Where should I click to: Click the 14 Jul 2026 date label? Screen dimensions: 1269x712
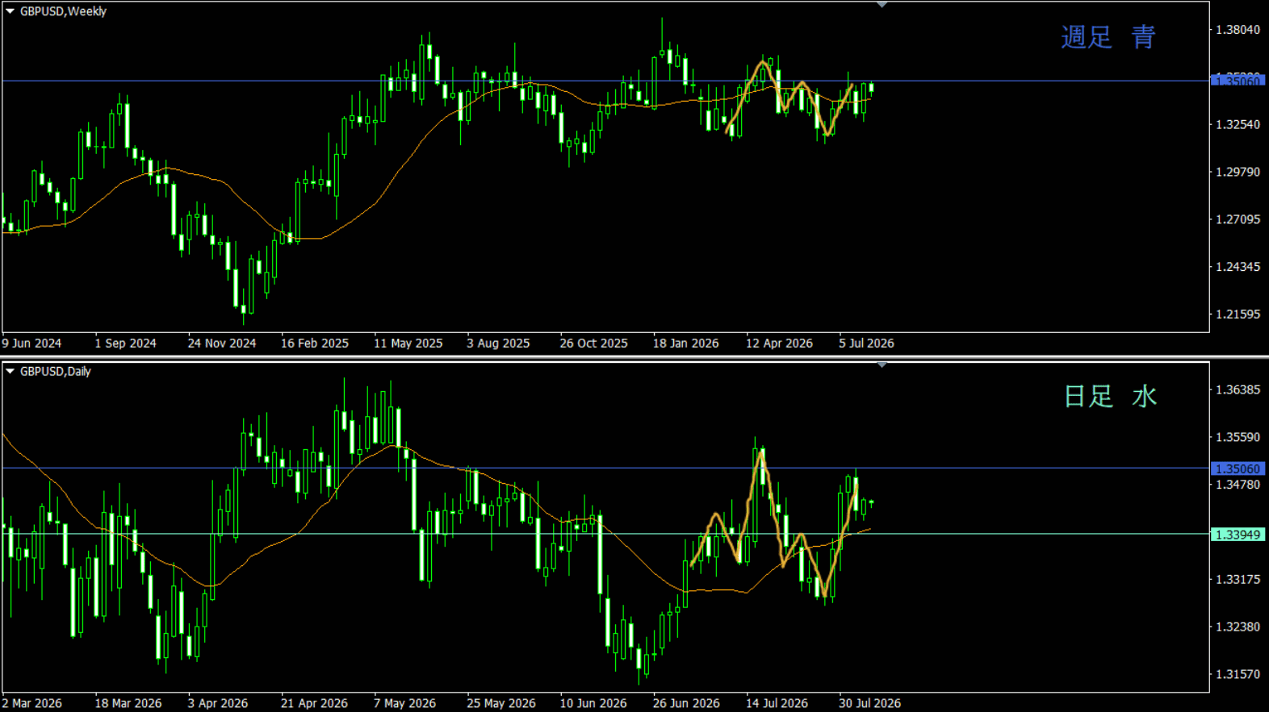click(x=777, y=703)
